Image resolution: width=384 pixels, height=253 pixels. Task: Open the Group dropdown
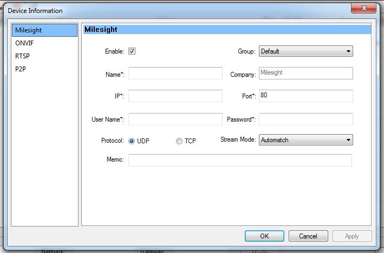(305, 51)
